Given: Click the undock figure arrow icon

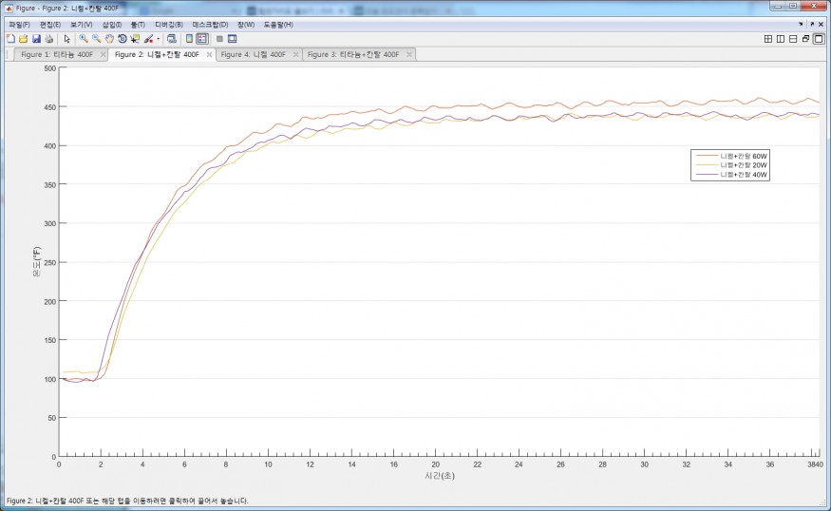Looking at the screenshot, I should [x=812, y=25].
